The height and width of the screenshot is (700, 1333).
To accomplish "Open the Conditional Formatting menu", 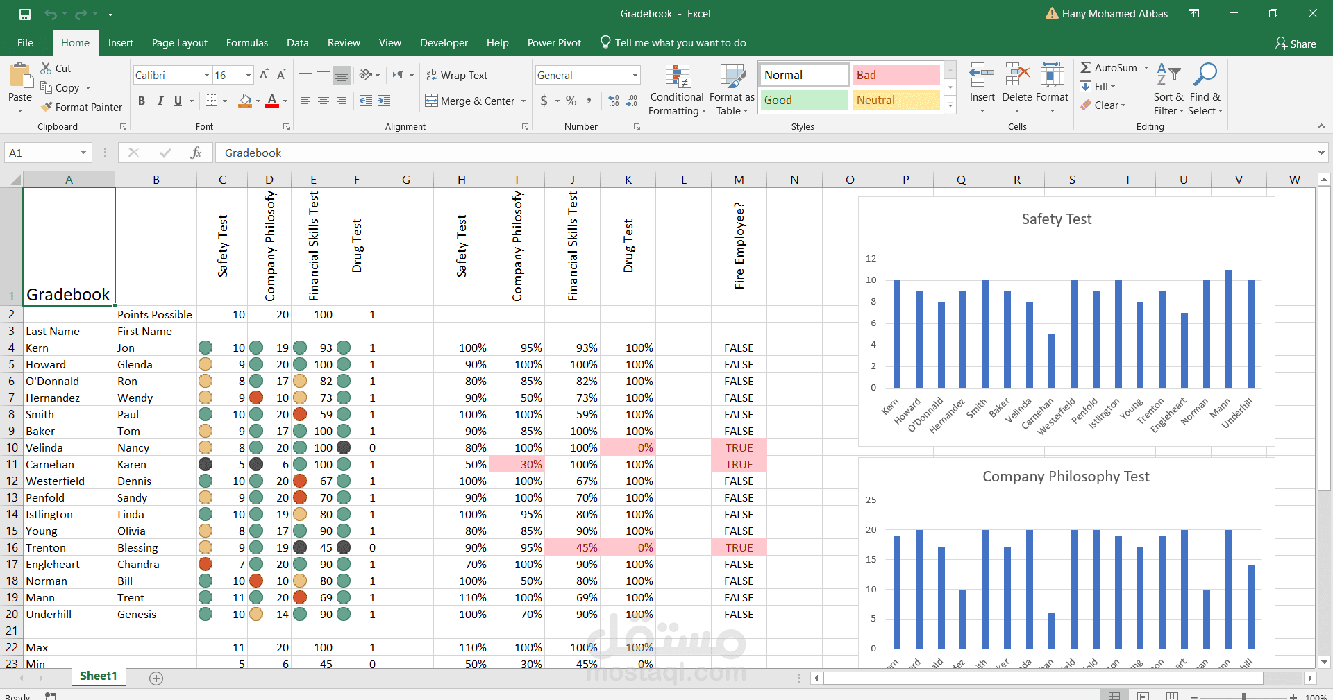I will click(x=676, y=89).
